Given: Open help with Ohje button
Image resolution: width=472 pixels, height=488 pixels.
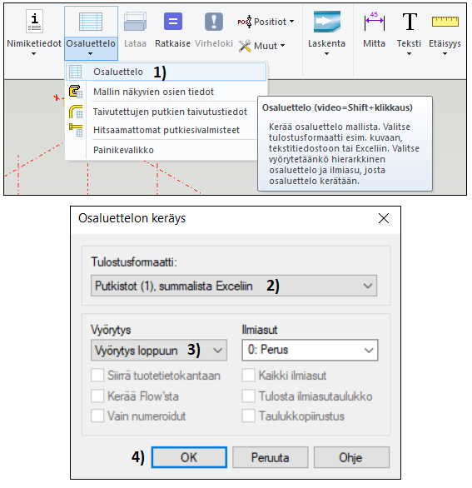Looking at the screenshot, I should (x=351, y=457).
